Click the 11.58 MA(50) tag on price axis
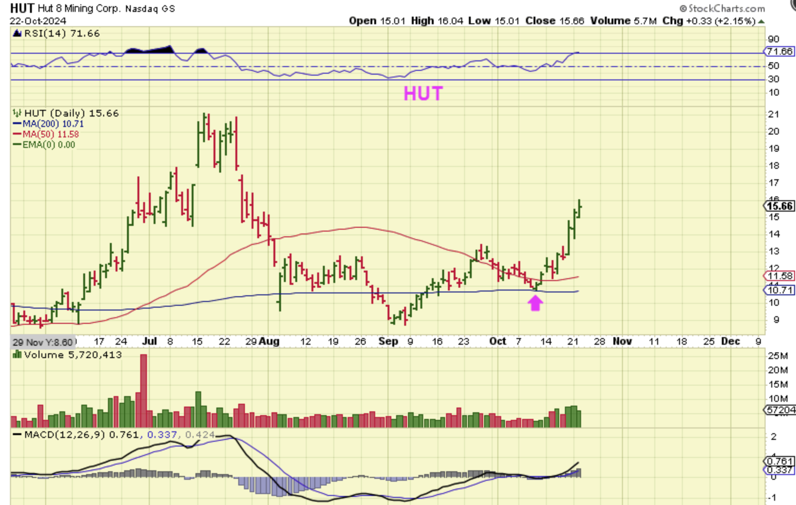Screen dimensions: 796x505 tap(779, 276)
